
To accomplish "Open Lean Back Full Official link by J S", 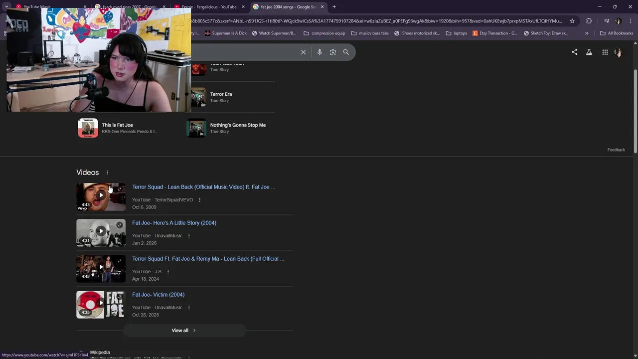I will 208,259.
